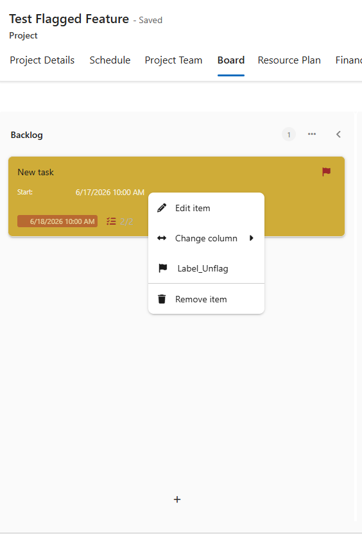Click the trash can icon in context menu
Viewport: 362px width, 534px height.
[162, 299]
